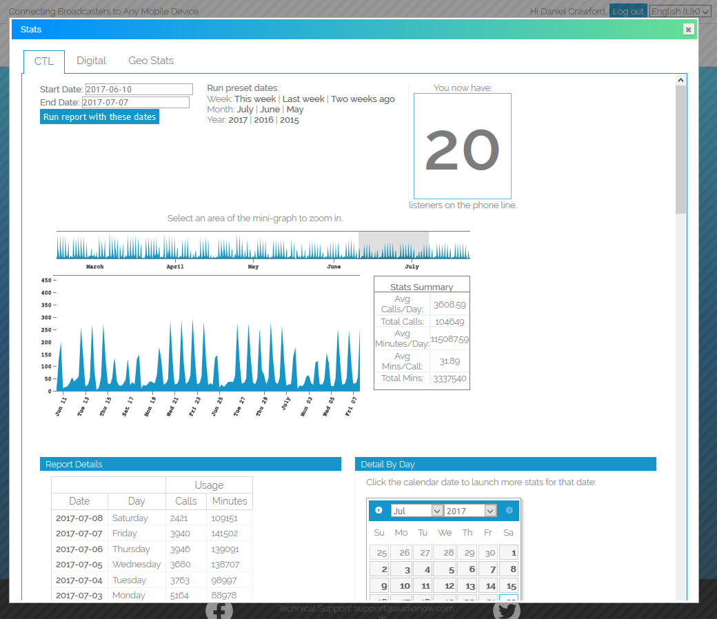Select calendar day 5
The width and height of the screenshot is (717, 619).
click(445, 569)
